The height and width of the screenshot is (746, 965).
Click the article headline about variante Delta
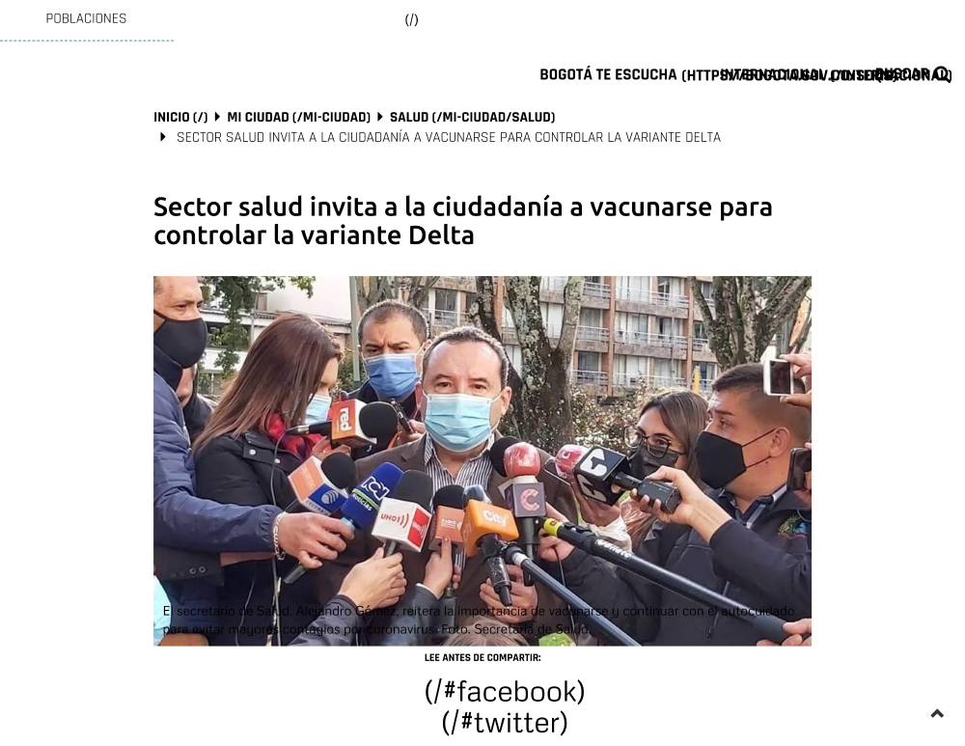point(463,220)
